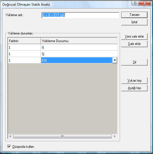The width and height of the screenshot is (153, 154).
Task: Click the Faktör column header
Action: 24,41
